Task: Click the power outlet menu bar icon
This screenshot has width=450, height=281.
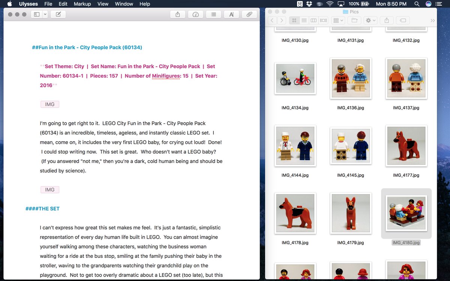Action: [300, 4]
